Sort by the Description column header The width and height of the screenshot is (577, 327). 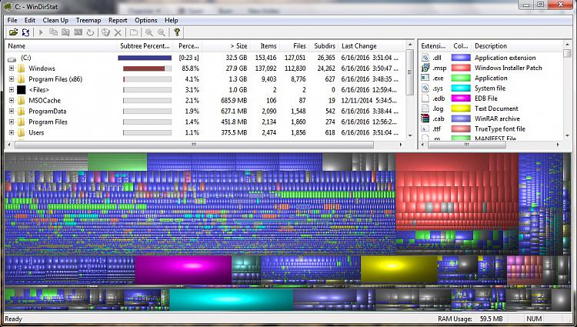pyautogui.click(x=517, y=46)
